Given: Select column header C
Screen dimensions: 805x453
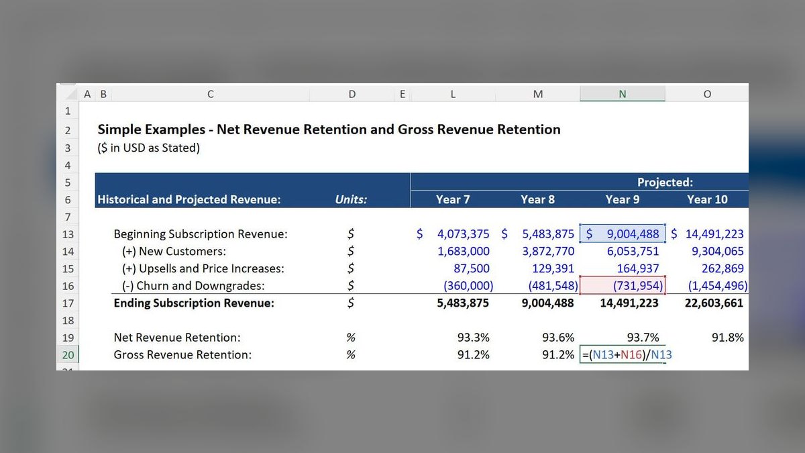Looking at the screenshot, I should pyautogui.click(x=211, y=95).
